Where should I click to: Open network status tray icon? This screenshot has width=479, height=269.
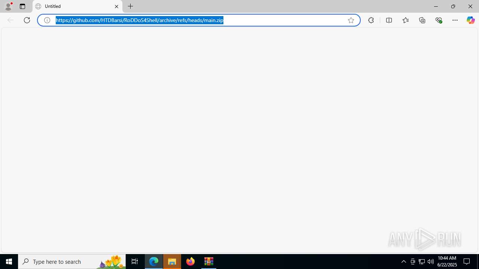point(422,262)
